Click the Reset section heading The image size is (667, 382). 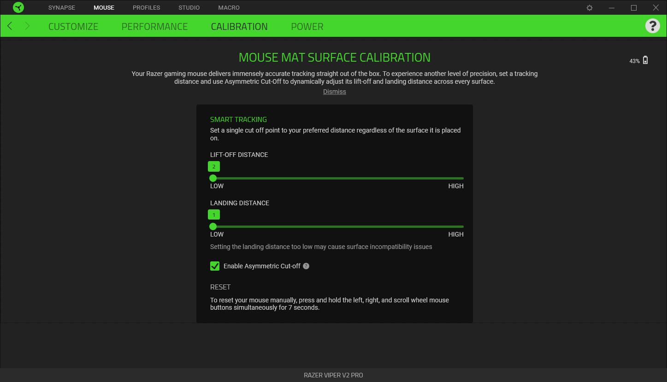(220, 287)
